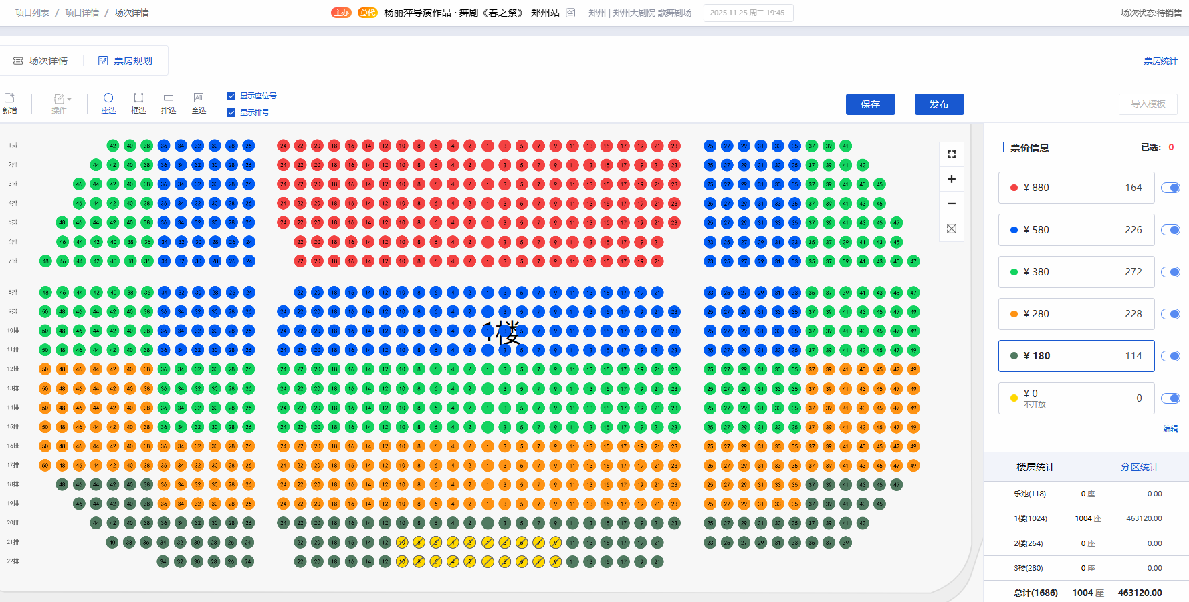Select the 框选 box selection tool
The height and width of the screenshot is (602, 1189).
pyautogui.click(x=138, y=103)
